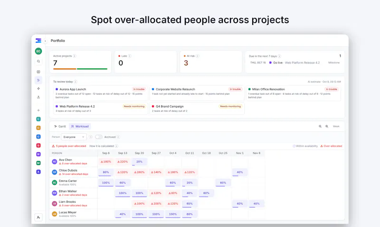
Task: Open the people icon at sidebar bottom
Action: [x=38, y=218]
